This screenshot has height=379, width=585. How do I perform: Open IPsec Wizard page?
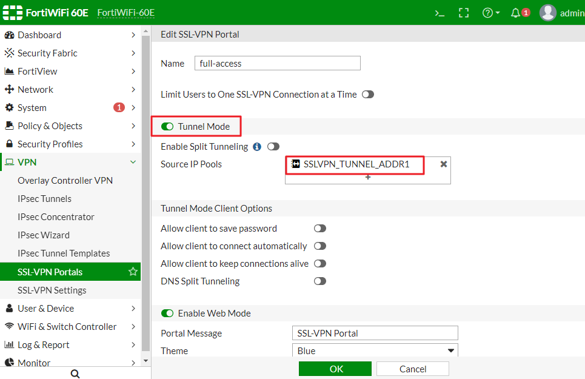pos(44,235)
